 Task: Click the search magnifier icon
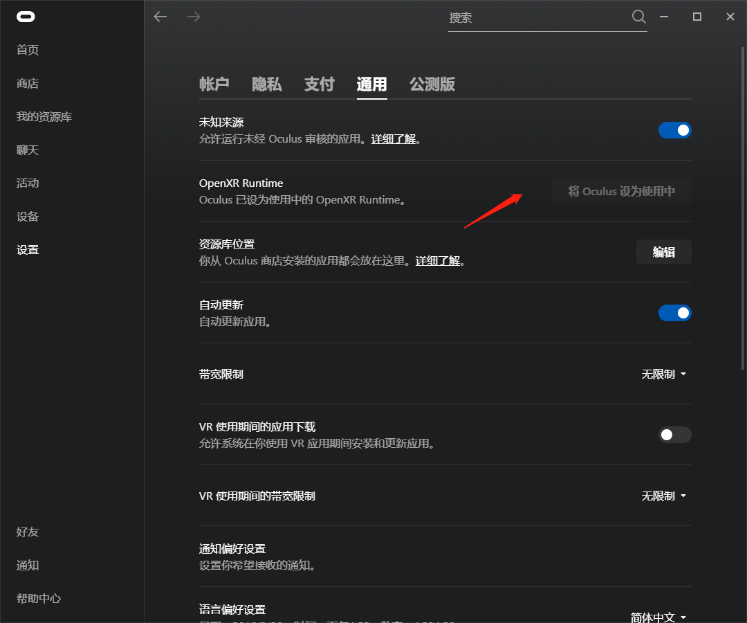pos(639,17)
